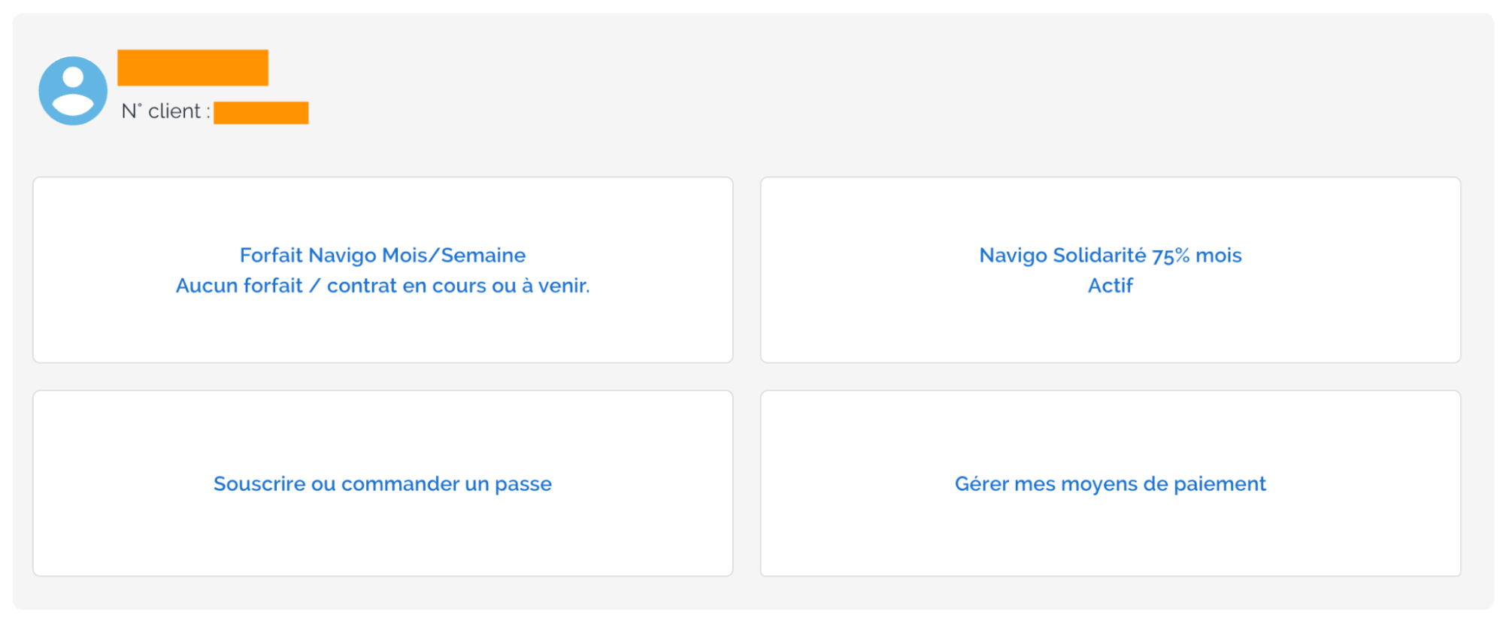Viewport: 1503px width, 618px height.
Task: Click the "75% mois" part of Solidarité title
Action: (1197, 256)
